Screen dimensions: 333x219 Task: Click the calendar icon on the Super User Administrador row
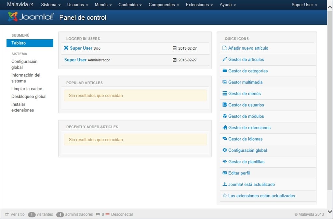point(175,60)
